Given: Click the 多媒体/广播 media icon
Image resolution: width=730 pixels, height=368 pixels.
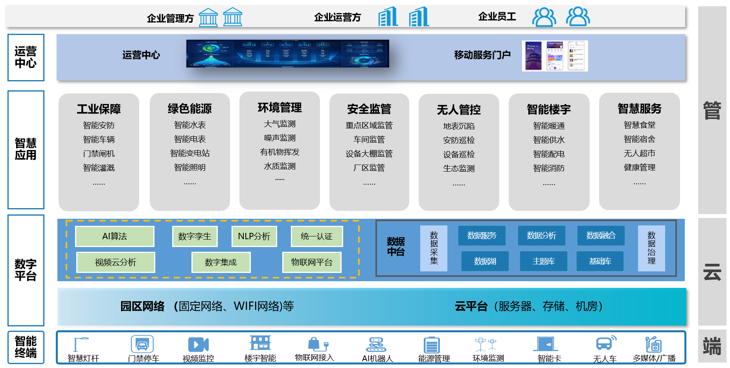Looking at the screenshot, I should pyautogui.click(x=654, y=344).
